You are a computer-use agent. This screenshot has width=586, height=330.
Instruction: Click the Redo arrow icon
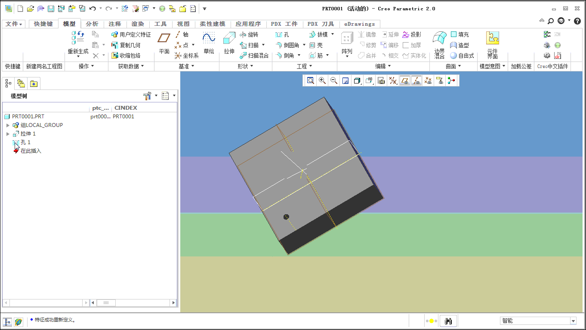109,9
